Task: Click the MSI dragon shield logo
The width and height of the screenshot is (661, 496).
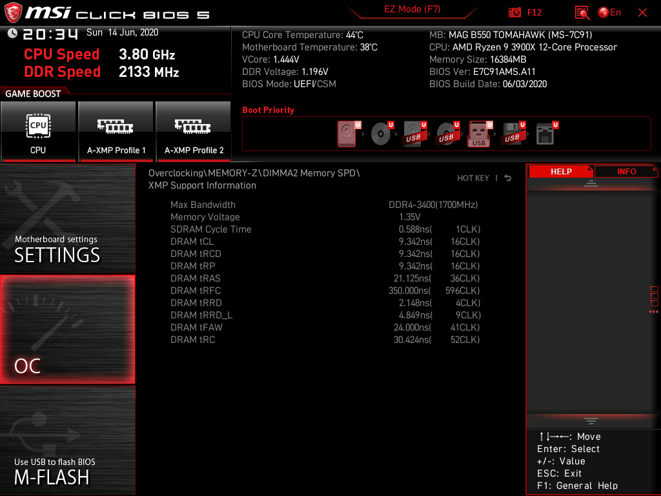Action: [x=13, y=12]
